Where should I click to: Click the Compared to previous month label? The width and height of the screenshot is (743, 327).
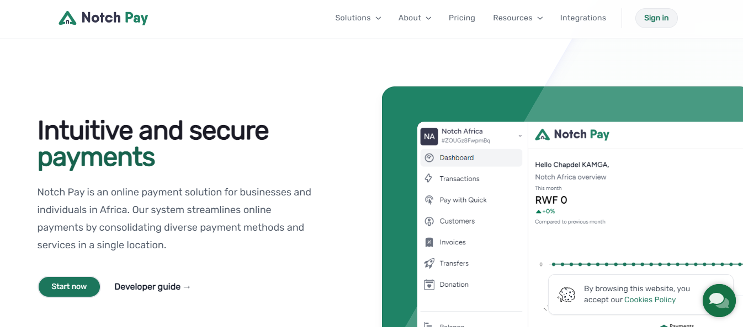click(x=570, y=222)
